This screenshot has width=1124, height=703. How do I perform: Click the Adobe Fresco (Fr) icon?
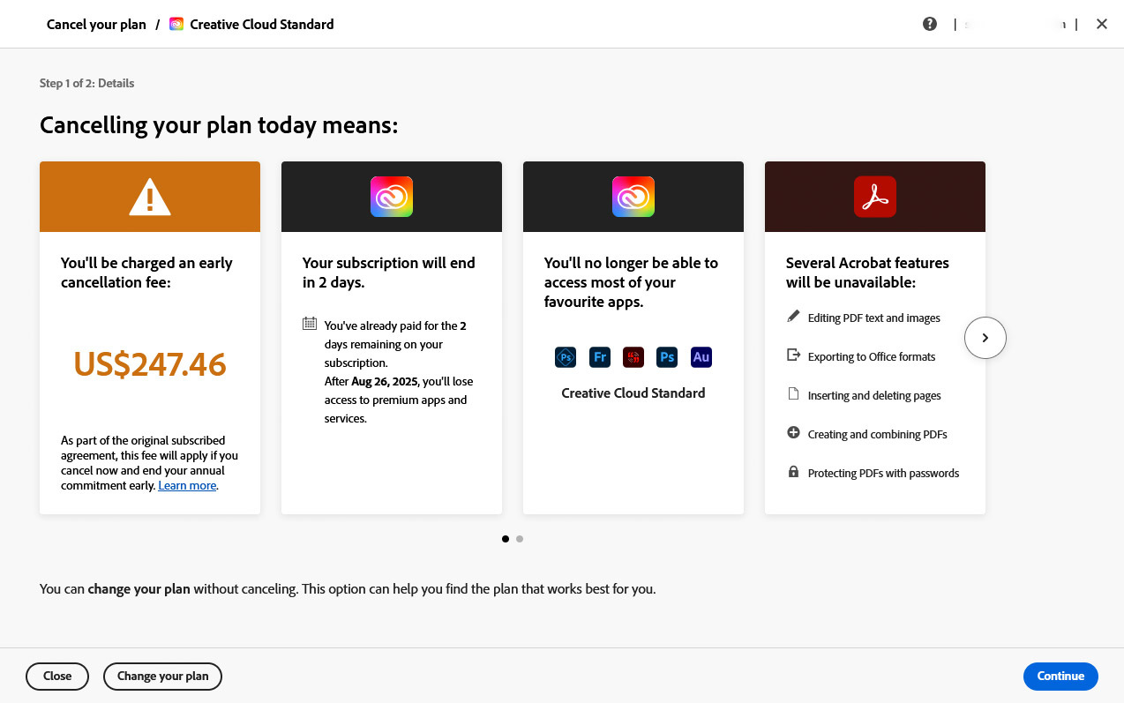600,357
